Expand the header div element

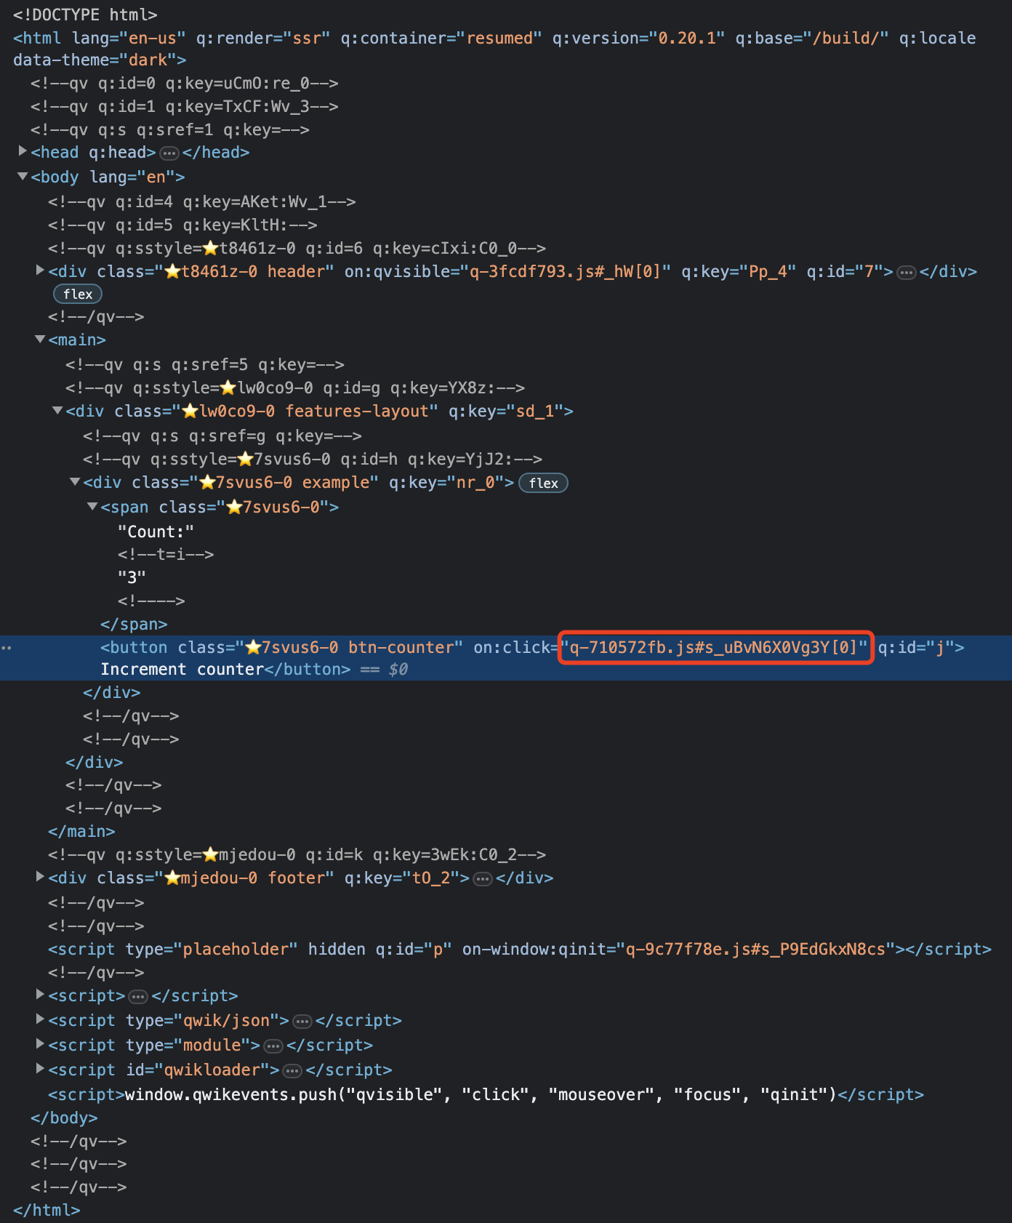(41, 270)
